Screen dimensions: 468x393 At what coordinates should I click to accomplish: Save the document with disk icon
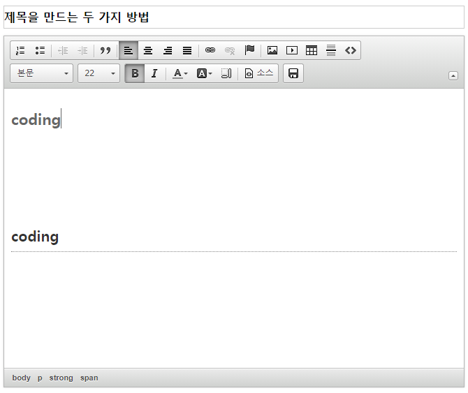tap(293, 73)
